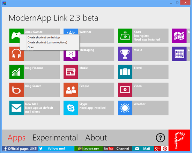Click the app icon in title bar
The width and height of the screenshot is (192, 153).
[x=4, y=3]
